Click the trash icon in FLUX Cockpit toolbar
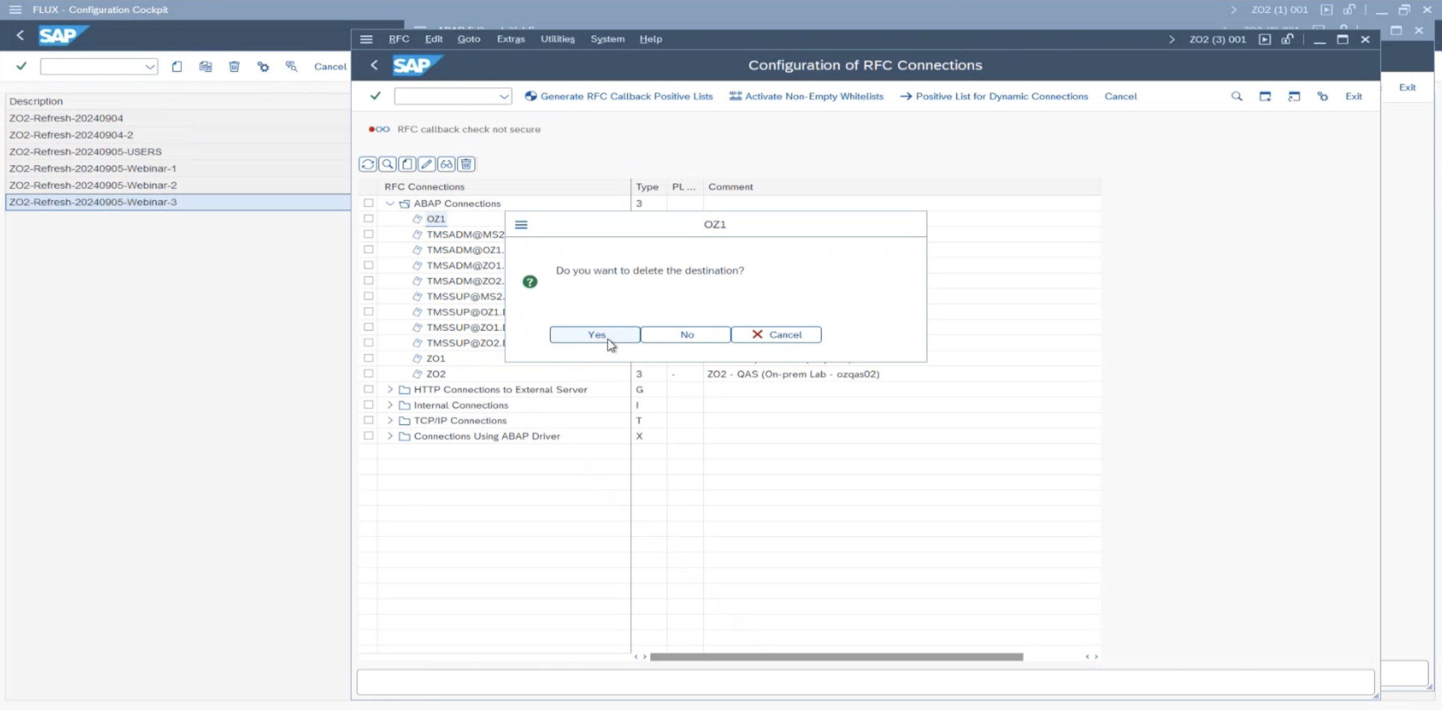Viewport: 1442px width, 710px height. 234,67
